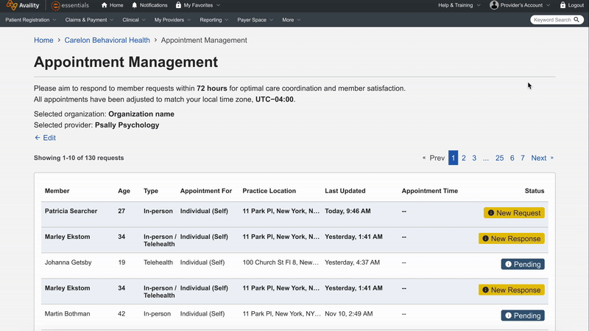Click the Availity logo

coord(23,5)
